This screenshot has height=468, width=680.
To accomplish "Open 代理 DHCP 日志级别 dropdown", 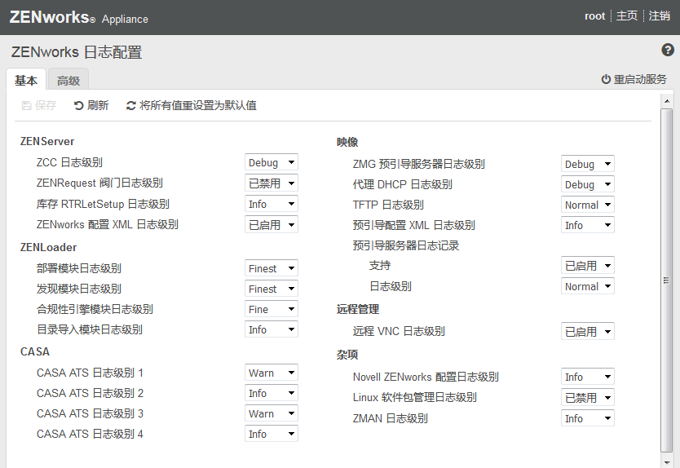I will tap(588, 184).
